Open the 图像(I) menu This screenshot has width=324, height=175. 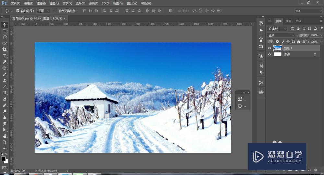point(41,3)
